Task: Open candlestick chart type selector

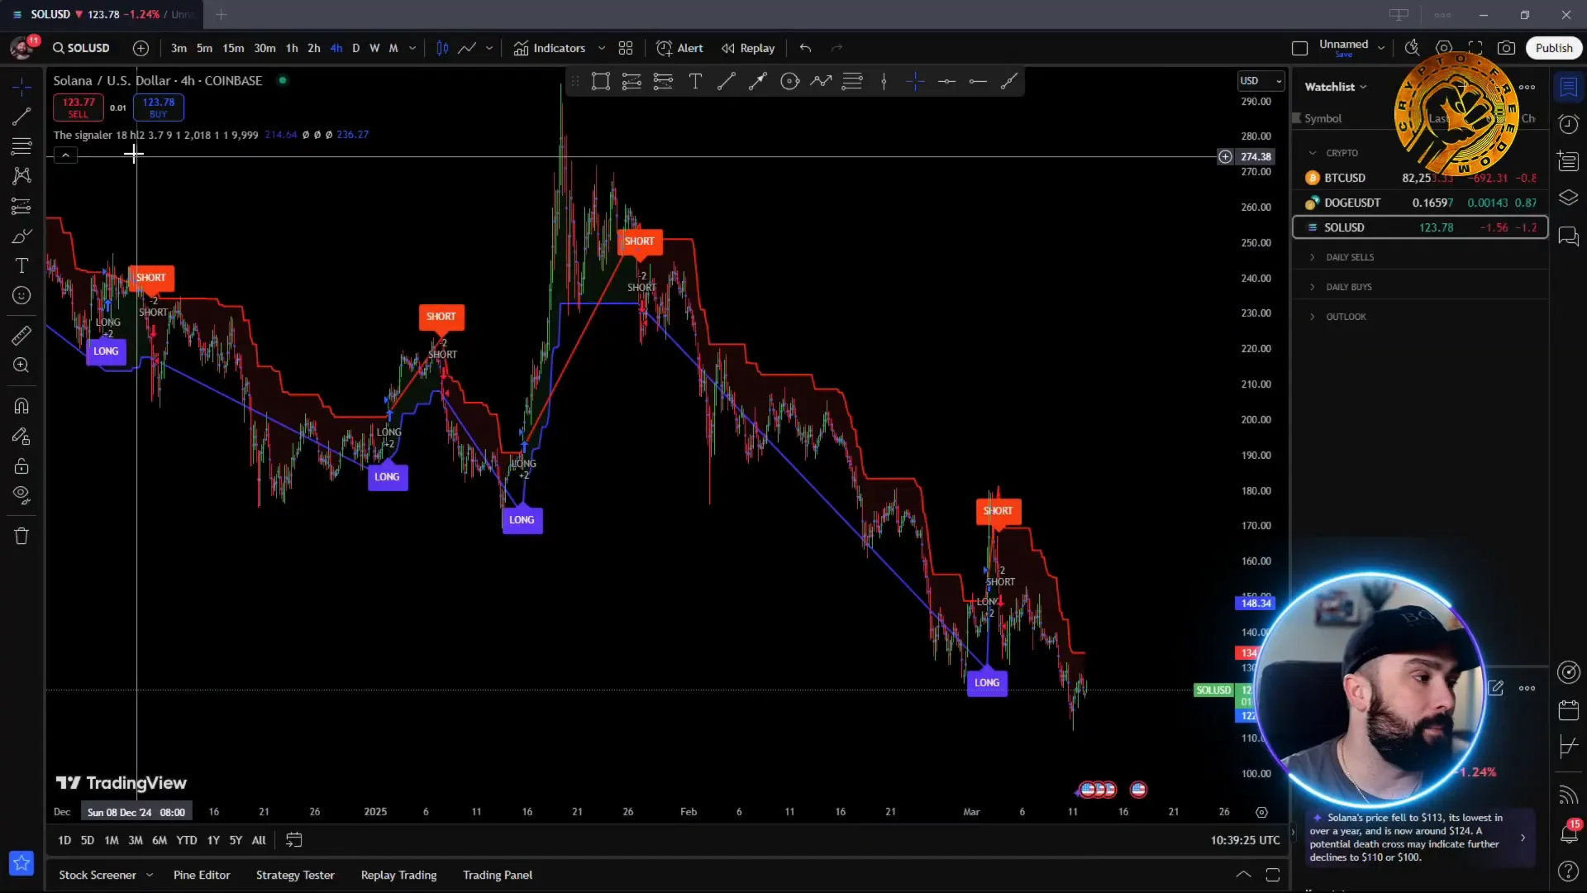Action: point(442,48)
